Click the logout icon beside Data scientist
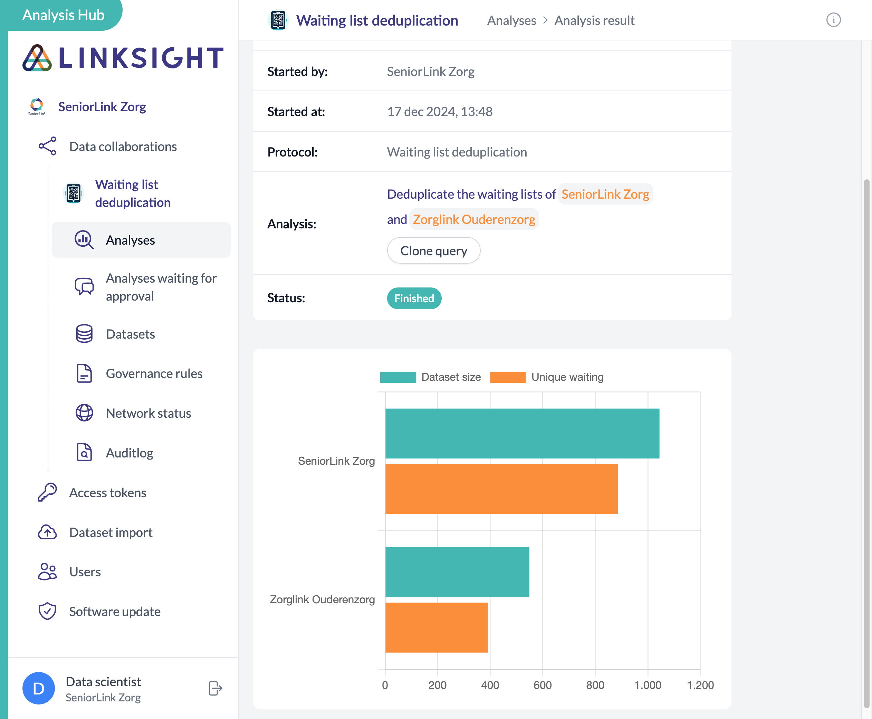872x719 pixels. pyautogui.click(x=215, y=688)
